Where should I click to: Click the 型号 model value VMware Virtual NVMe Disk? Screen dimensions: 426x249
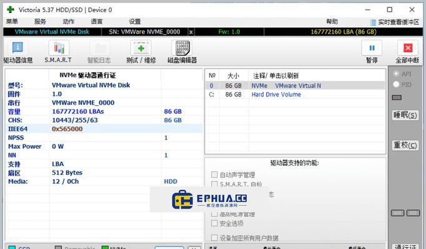click(91, 85)
